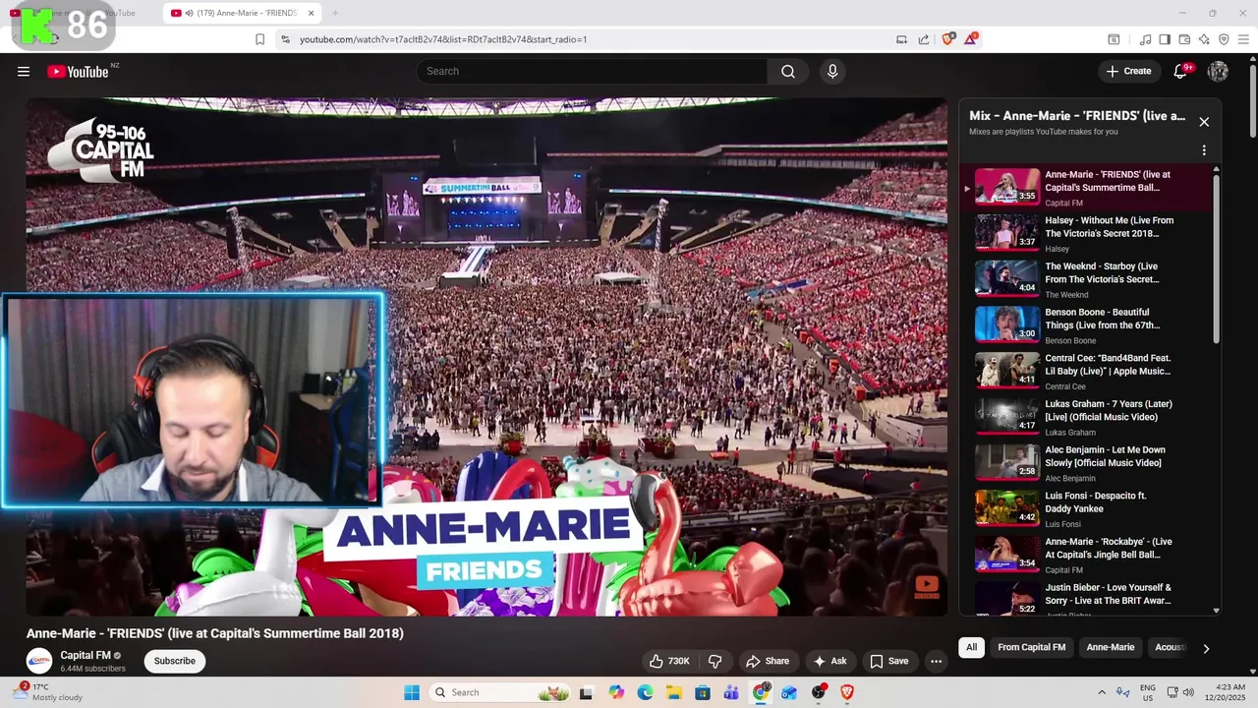Open Brave Wallet icon
1258x708 pixels.
pyautogui.click(x=1184, y=39)
